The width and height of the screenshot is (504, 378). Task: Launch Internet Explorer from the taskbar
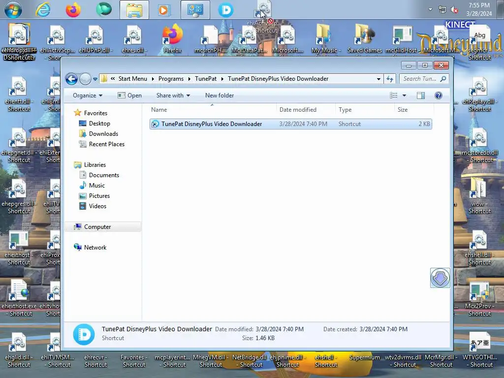pos(43,10)
